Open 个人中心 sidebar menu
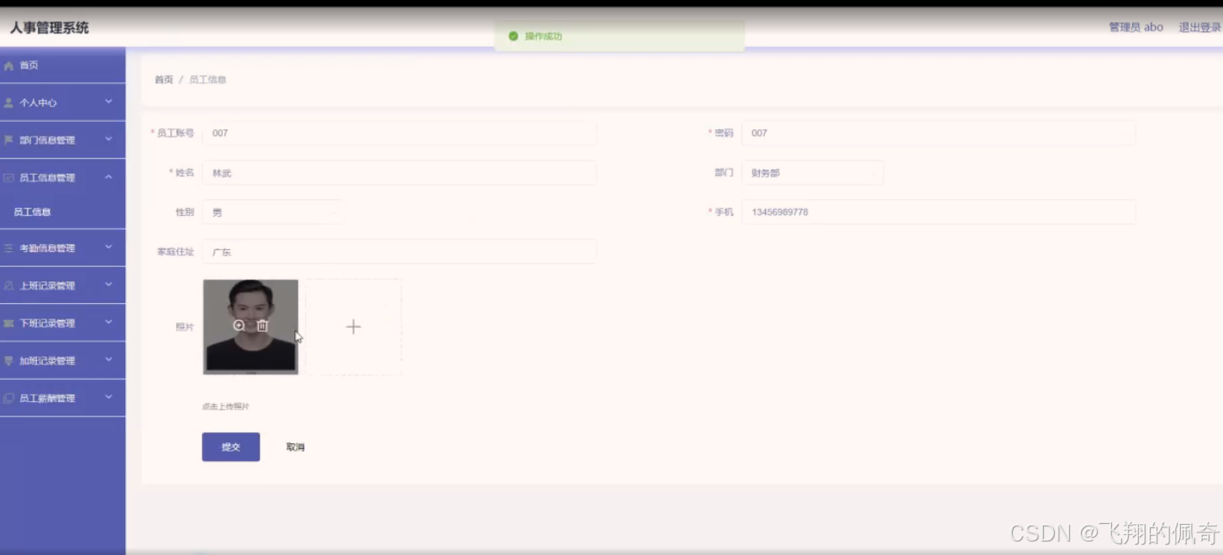1223x555 pixels. (62, 102)
